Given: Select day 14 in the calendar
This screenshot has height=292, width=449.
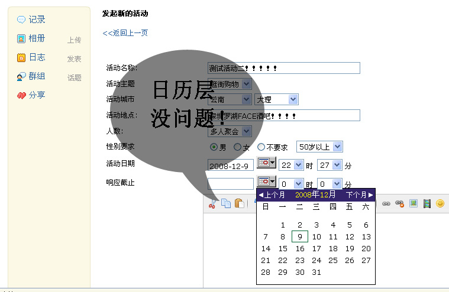Looking at the screenshot, I should click(266, 248).
